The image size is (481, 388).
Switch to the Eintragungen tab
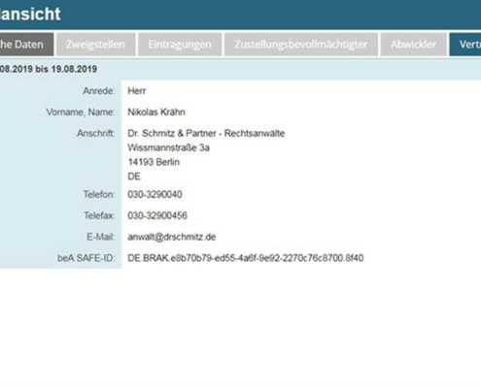180,45
